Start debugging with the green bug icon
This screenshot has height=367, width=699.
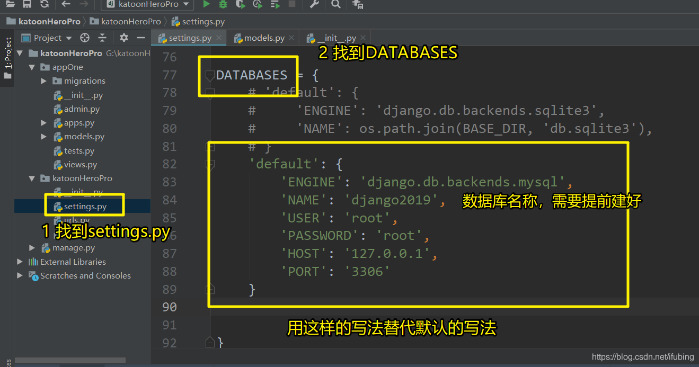pyautogui.click(x=223, y=4)
